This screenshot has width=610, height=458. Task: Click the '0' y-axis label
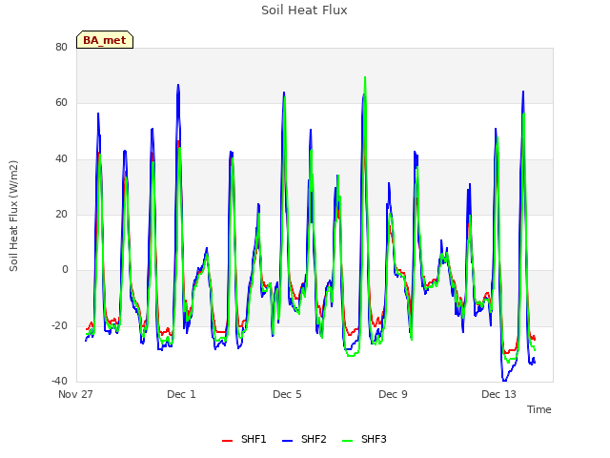click(x=65, y=269)
